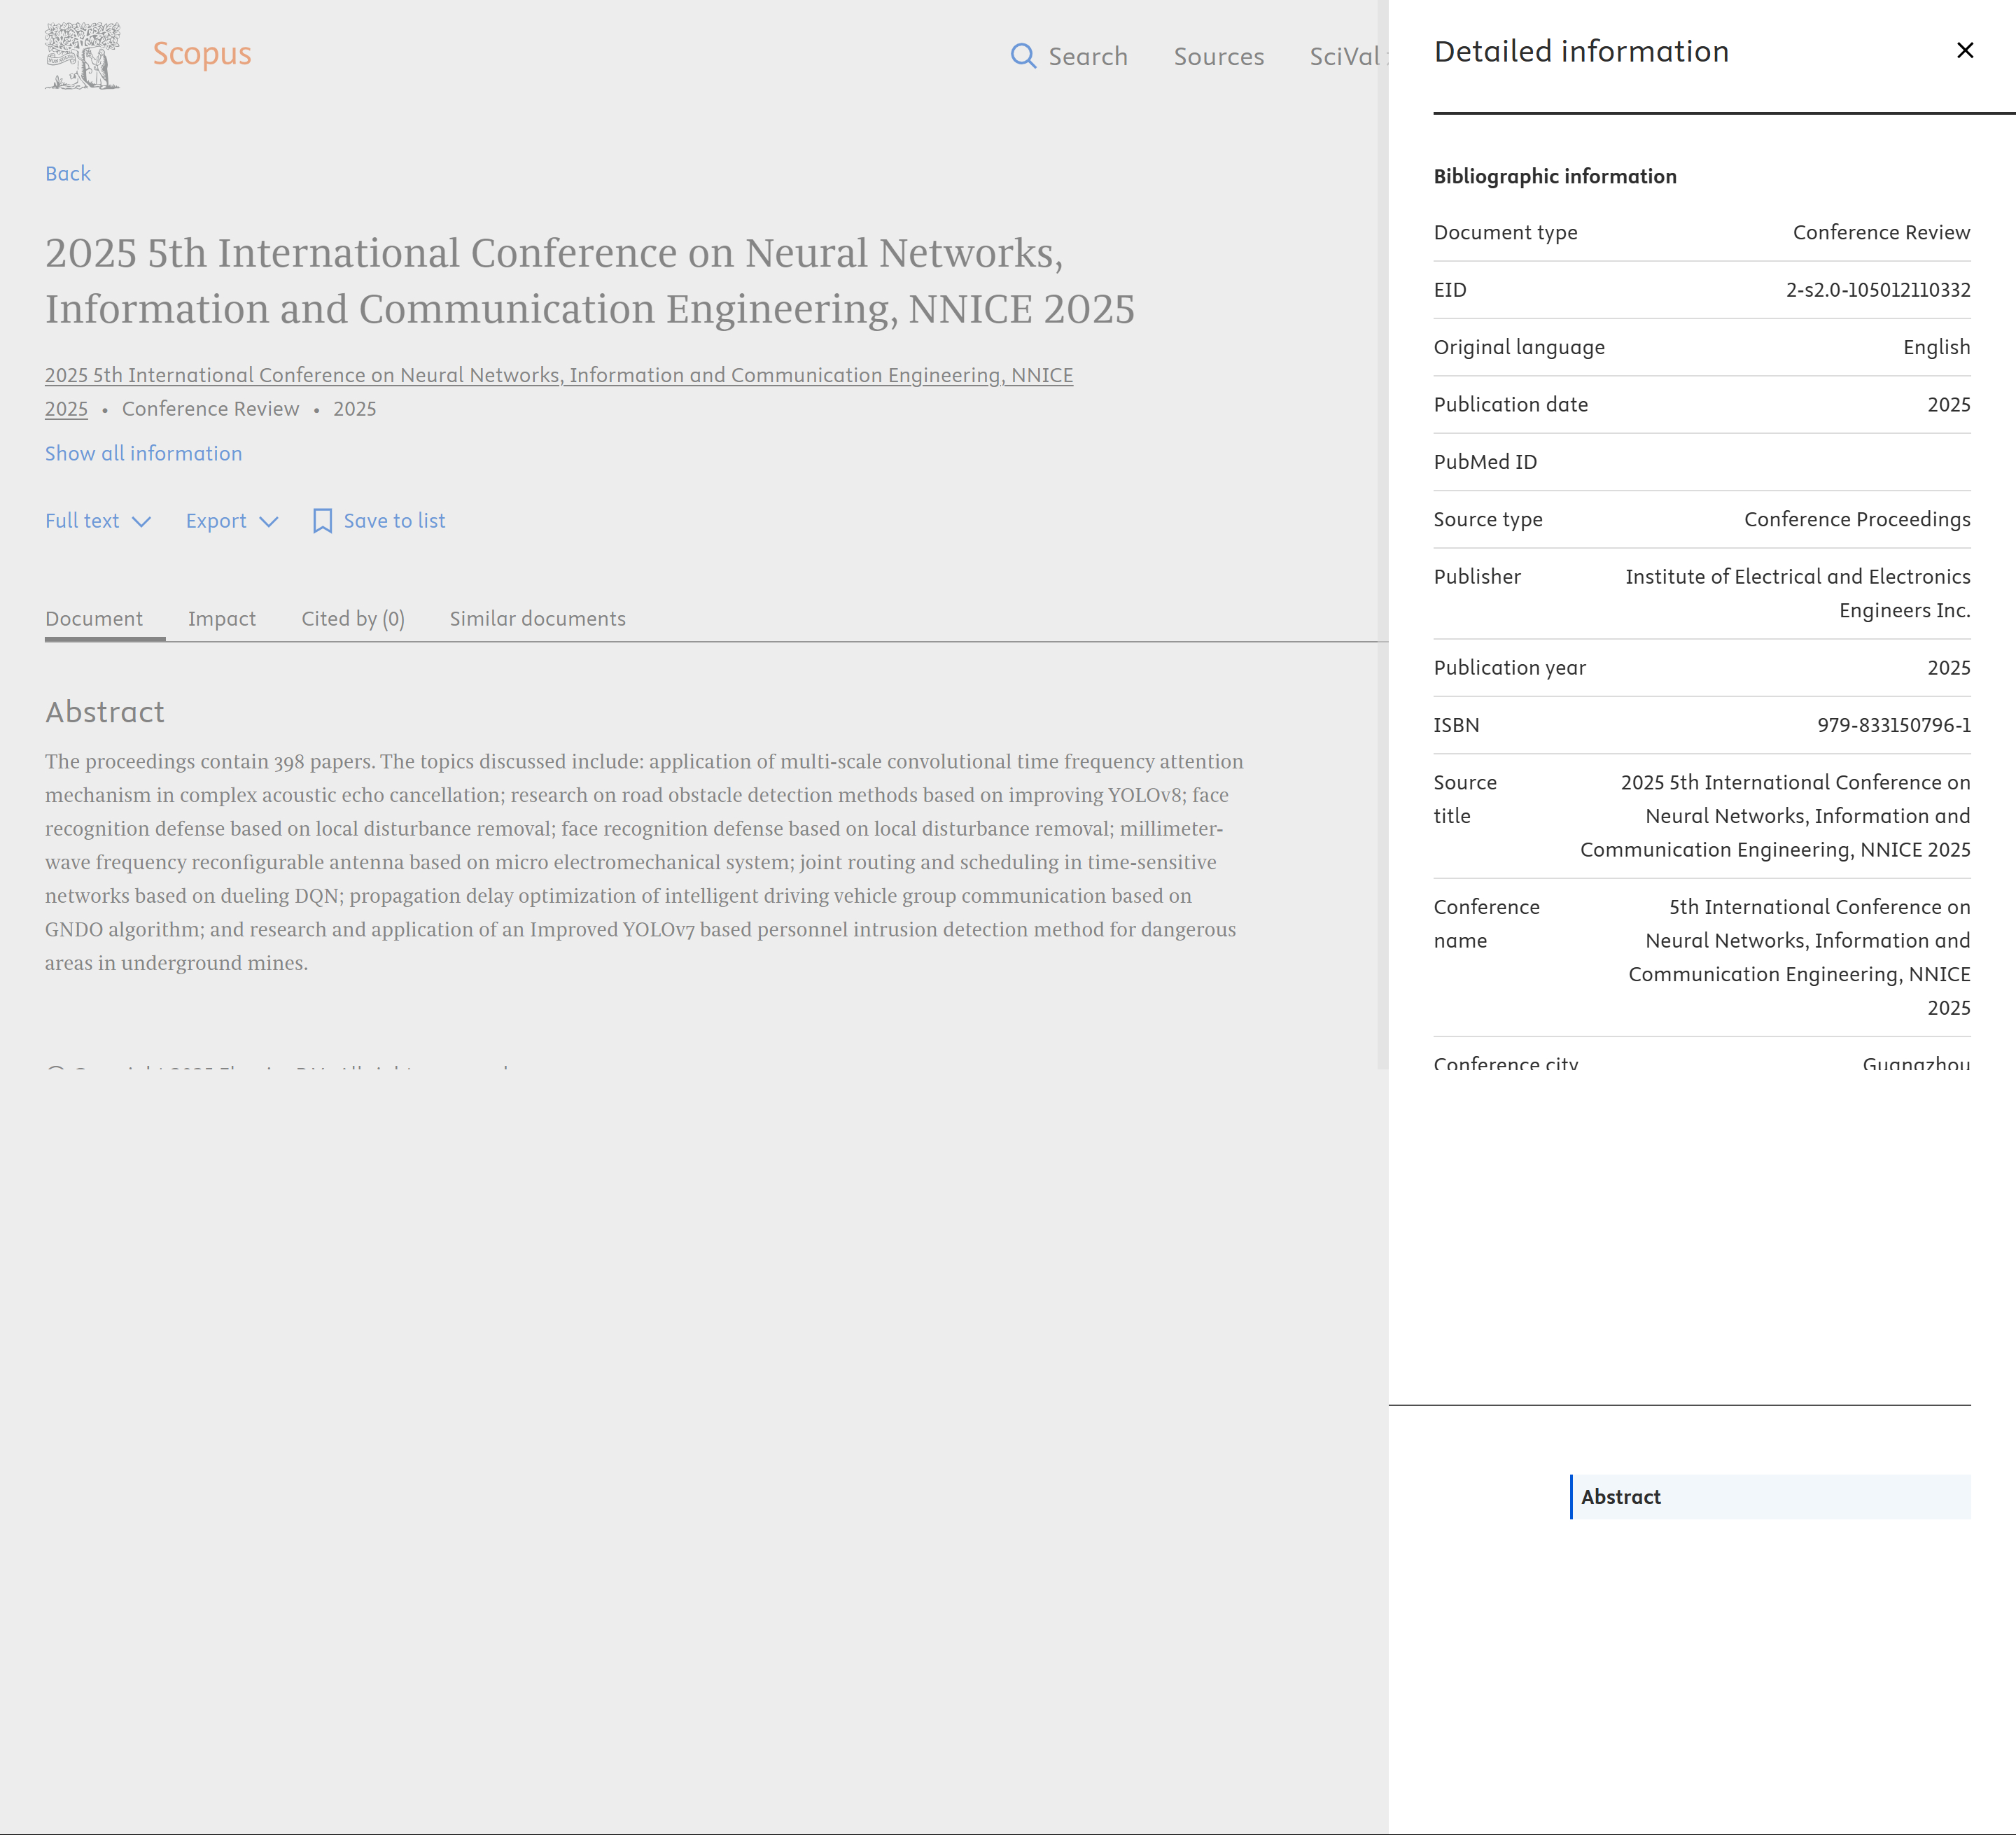Click the search magnifier icon
This screenshot has width=2016, height=1835.
(x=1023, y=56)
